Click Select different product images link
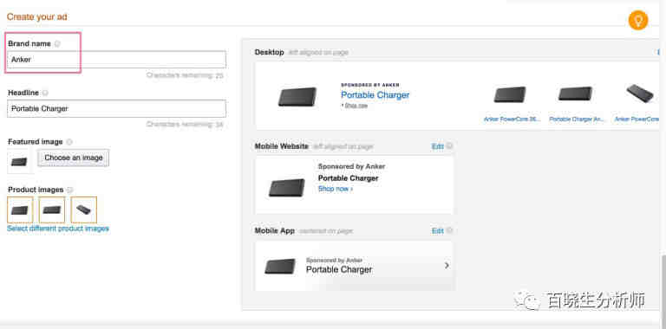 click(x=58, y=229)
